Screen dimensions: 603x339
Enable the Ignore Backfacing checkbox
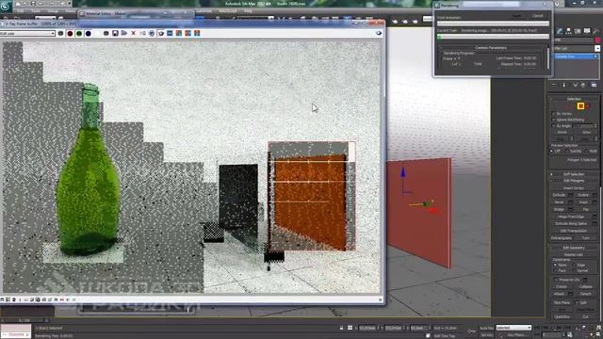tap(554, 120)
